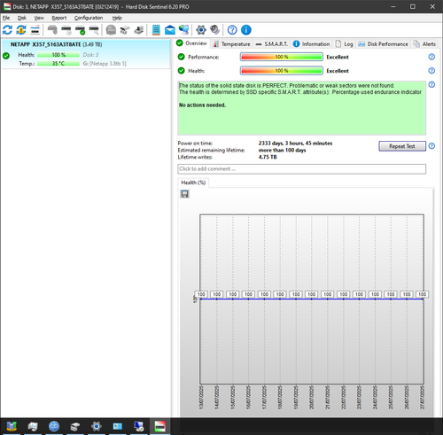Open the View menu
Image resolution: width=443 pixels, height=435 pixels.
(39, 18)
